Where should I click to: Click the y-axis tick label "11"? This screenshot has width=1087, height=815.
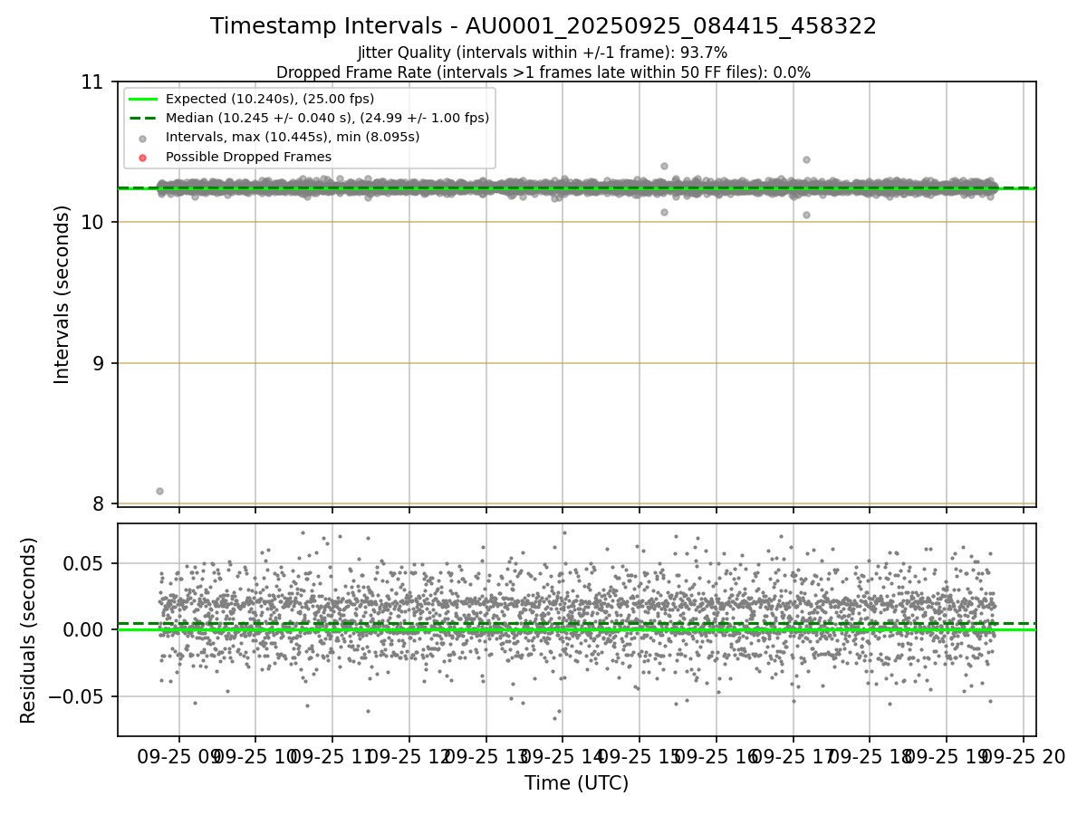[x=92, y=82]
